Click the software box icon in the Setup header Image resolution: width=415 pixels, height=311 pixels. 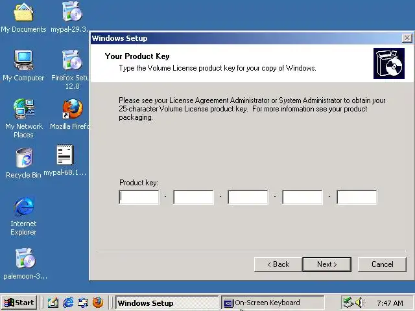389,63
